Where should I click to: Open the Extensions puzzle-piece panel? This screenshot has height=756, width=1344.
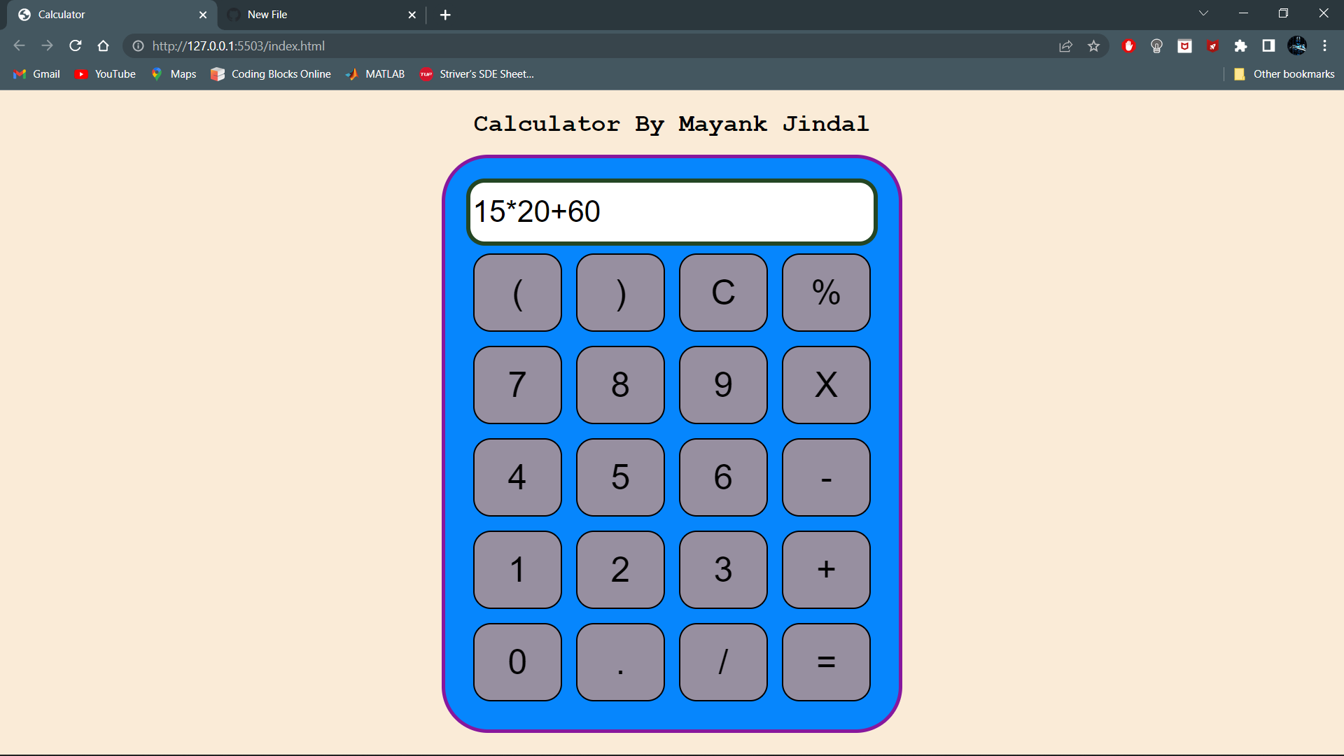[x=1241, y=45]
